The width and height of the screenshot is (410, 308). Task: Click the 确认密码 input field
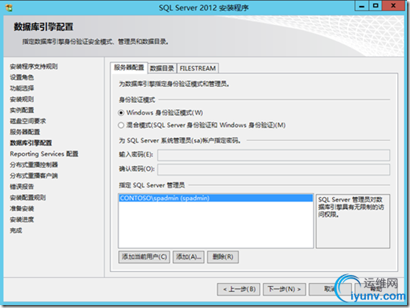[274, 169]
